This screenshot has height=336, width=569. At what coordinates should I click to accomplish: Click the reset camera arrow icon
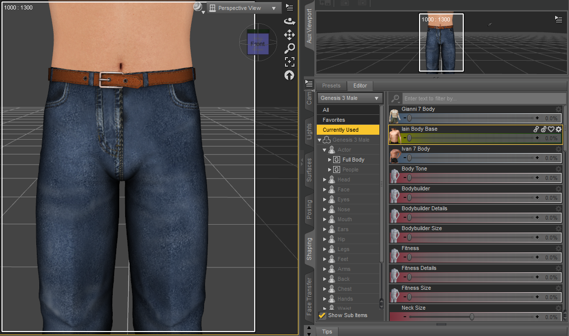(289, 75)
